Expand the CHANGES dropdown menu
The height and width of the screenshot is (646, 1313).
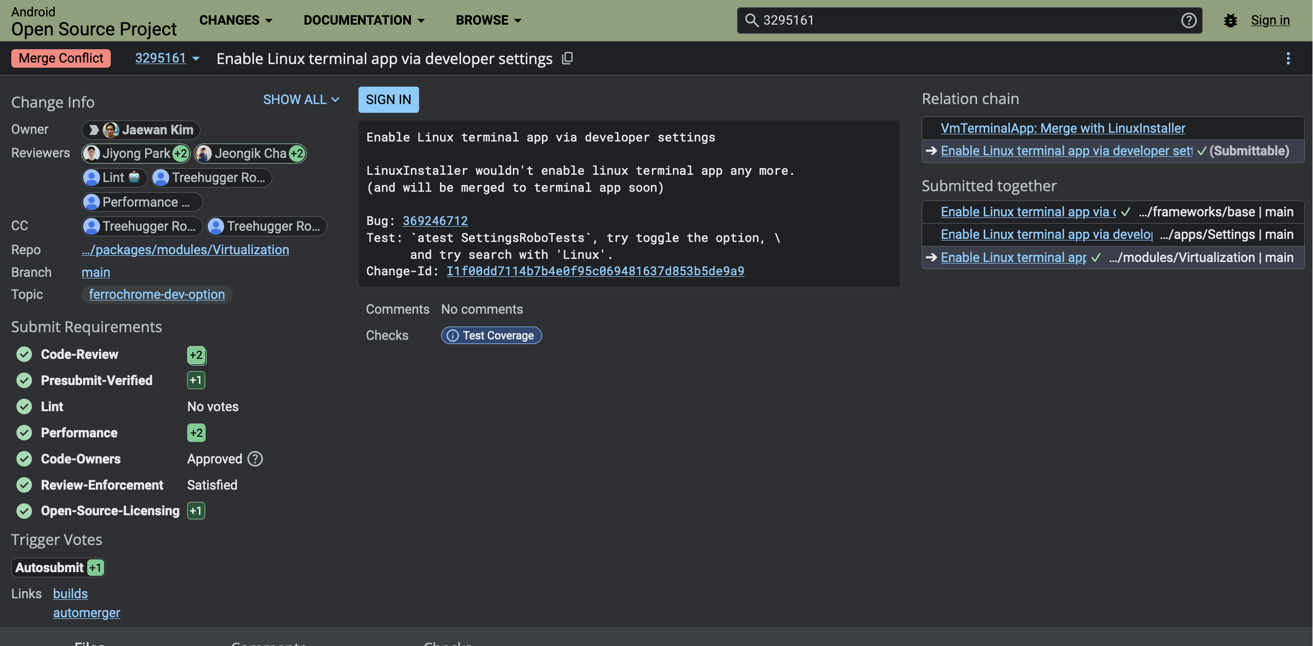pos(235,21)
